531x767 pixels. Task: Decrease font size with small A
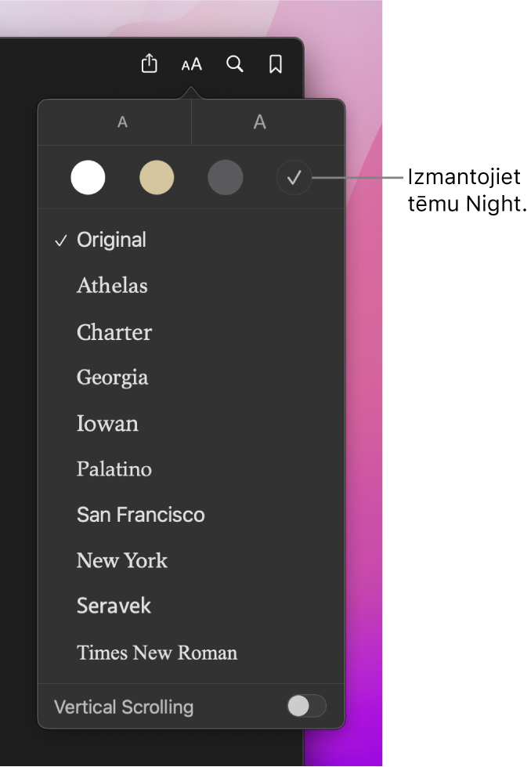[x=122, y=122]
